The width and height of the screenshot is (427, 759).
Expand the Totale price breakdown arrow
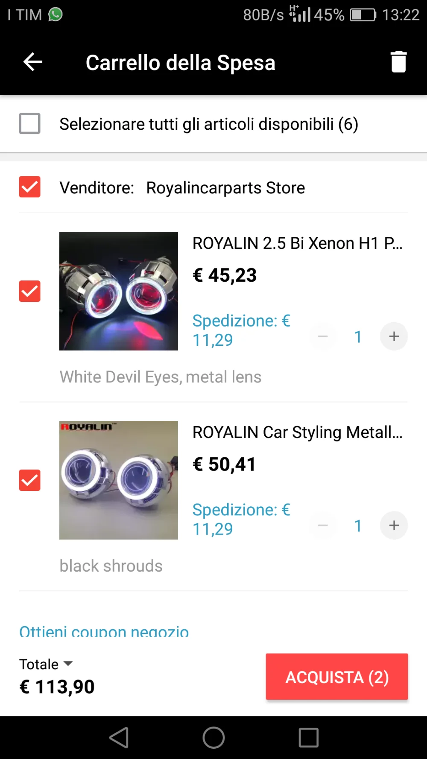pos(68,664)
